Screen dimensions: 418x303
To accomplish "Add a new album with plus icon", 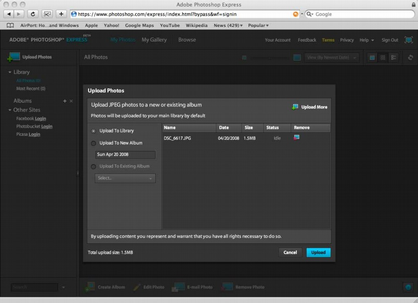I will [64, 101].
